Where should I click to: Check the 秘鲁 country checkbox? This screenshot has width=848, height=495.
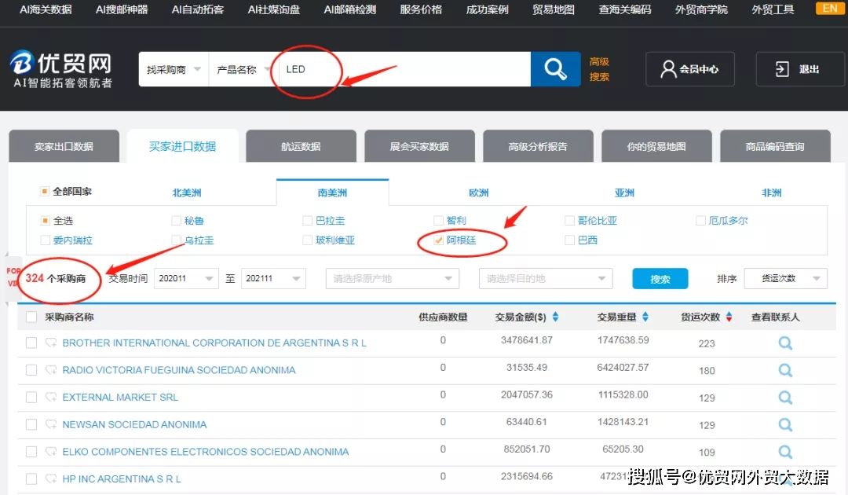(x=177, y=221)
